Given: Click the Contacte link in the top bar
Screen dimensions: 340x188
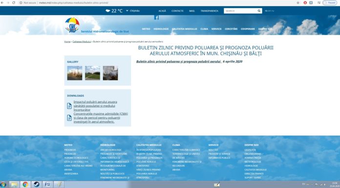Looking at the screenshot, I should pos(177,11).
